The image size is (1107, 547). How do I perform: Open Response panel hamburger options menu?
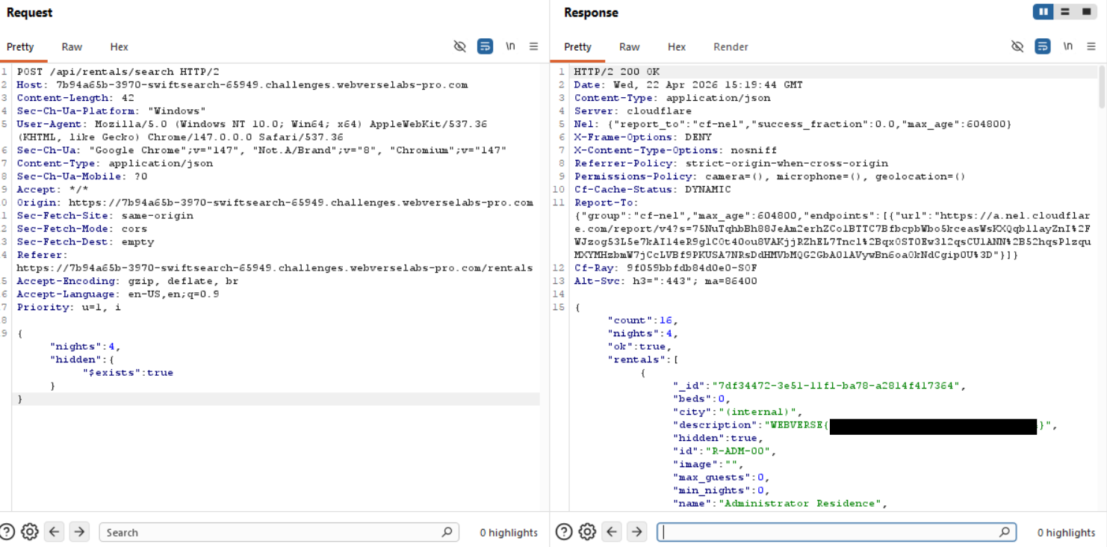1091,46
